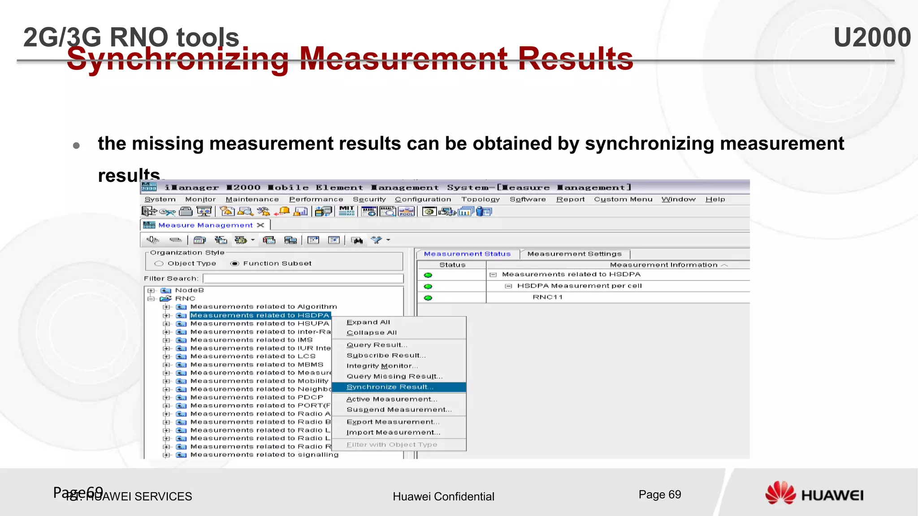918x516 pixels.
Task: Click the blue database cylinder icon
Action: tap(484, 211)
